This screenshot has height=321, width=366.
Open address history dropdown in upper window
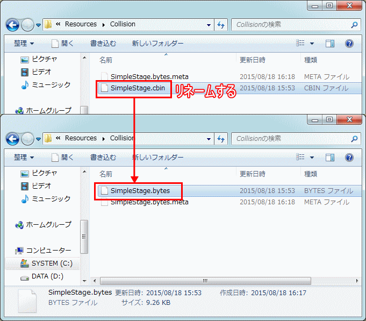[x=209, y=25]
